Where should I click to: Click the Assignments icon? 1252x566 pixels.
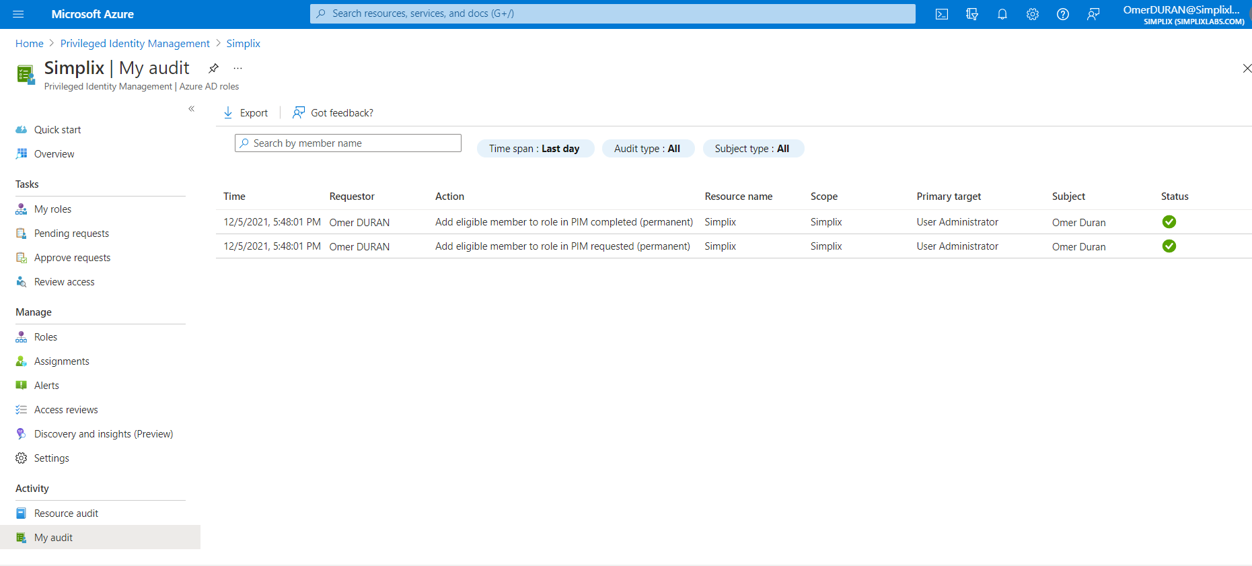click(22, 361)
